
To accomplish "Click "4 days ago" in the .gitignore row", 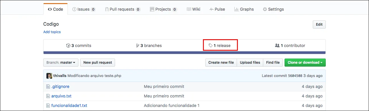I will (312, 86).
